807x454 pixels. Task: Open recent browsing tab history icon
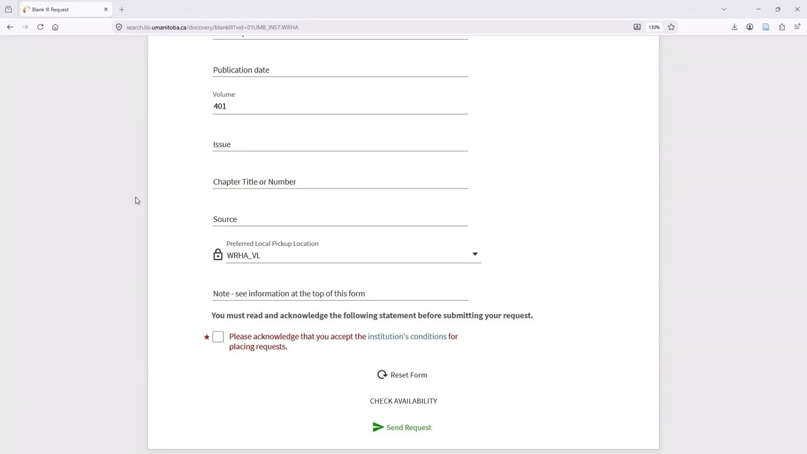pyautogui.click(x=8, y=9)
